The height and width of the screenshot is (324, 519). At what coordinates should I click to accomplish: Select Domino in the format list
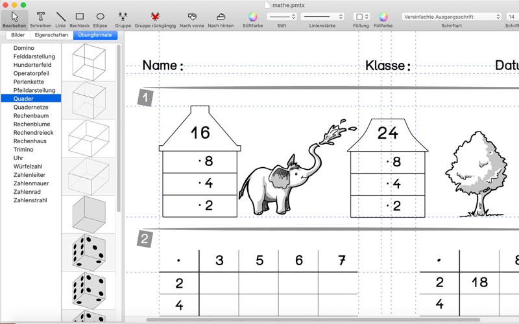tap(23, 48)
